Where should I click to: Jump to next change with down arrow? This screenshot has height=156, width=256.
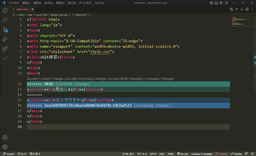[242, 9]
